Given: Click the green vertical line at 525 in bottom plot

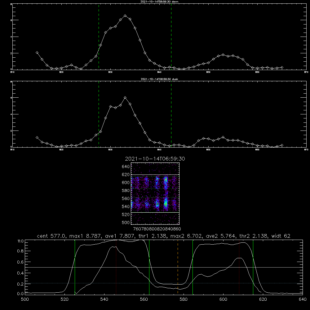Looking at the screenshot, I should (x=75, y=267).
